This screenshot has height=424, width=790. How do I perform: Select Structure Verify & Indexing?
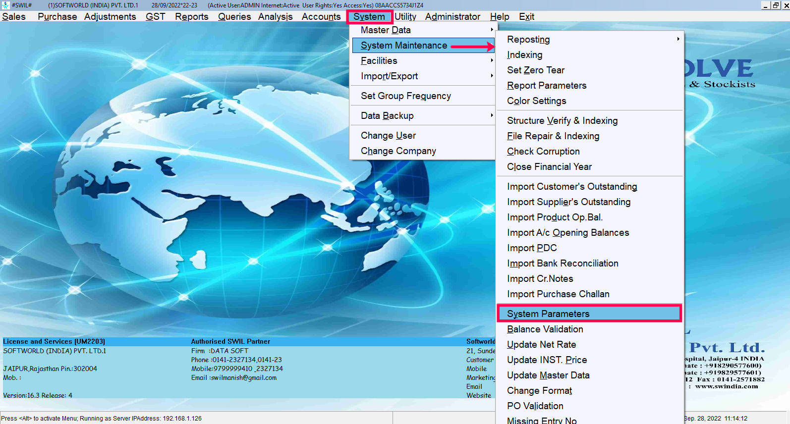click(562, 121)
